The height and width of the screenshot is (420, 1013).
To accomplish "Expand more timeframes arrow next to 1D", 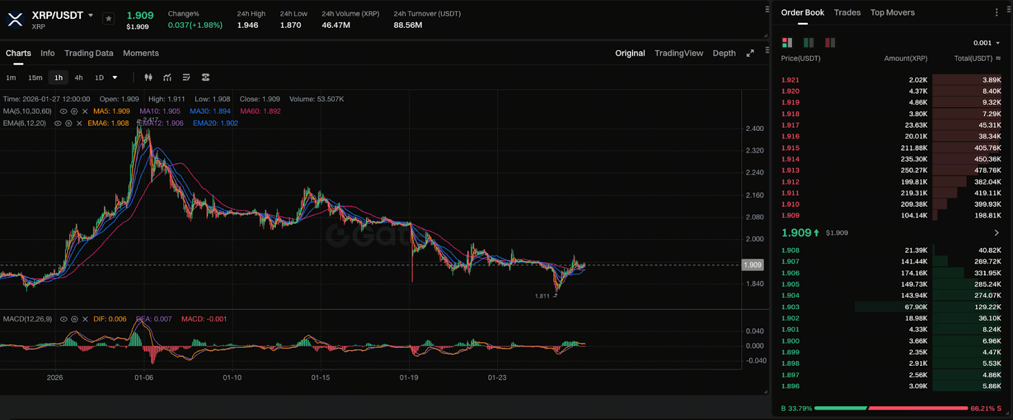I will tap(115, 78).
